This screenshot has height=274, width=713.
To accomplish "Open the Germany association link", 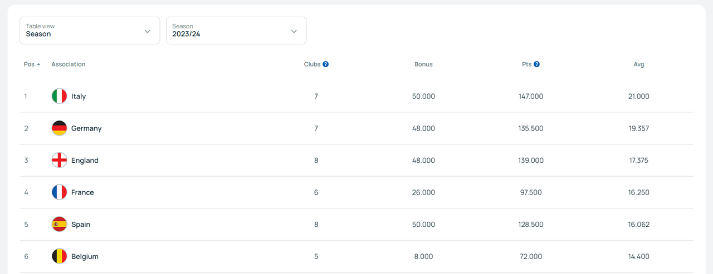I will tap(86, 128).
